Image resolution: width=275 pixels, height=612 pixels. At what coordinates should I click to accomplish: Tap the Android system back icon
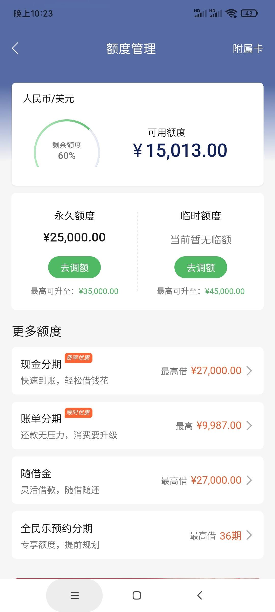[x=200, y=595]
